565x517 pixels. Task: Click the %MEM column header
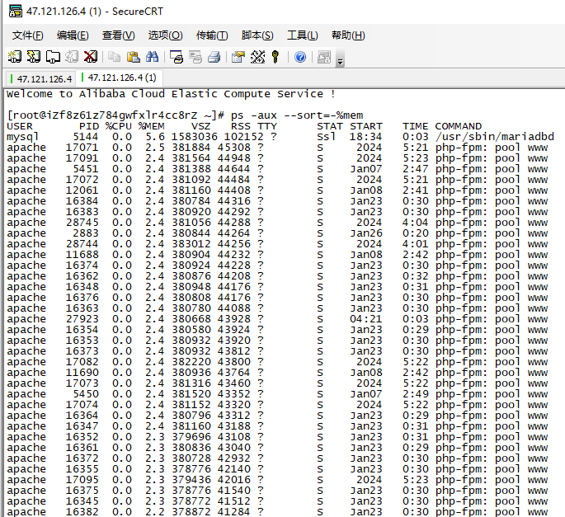pos(151,126)
